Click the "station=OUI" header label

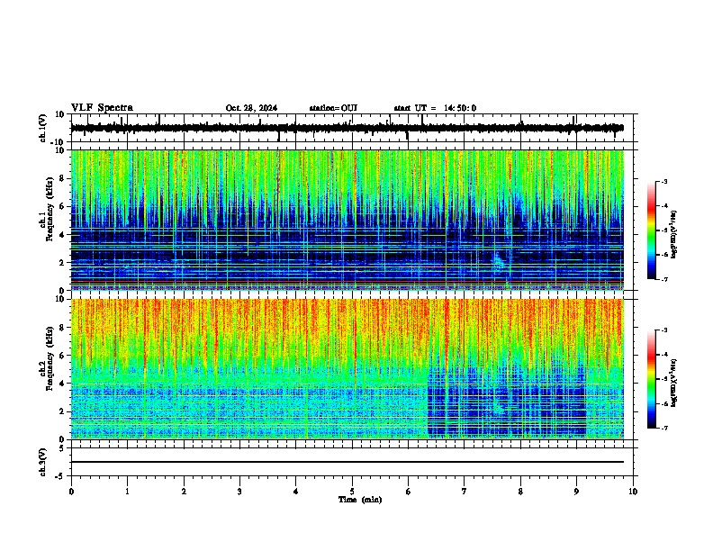coord(333,108)
